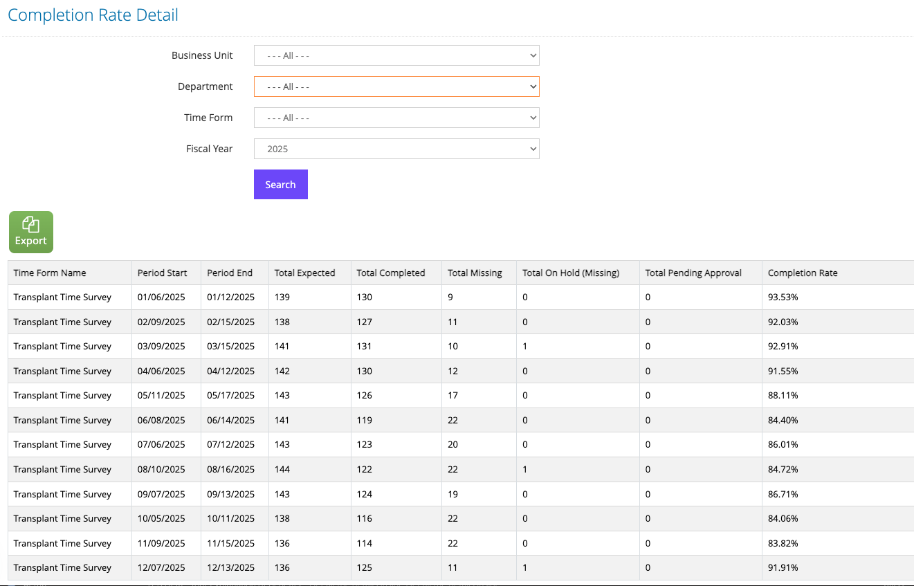Viewport: 914px width, 586px height.
Task: Select the 88.11% completion rate cell
Action: [x=838, y=395]
